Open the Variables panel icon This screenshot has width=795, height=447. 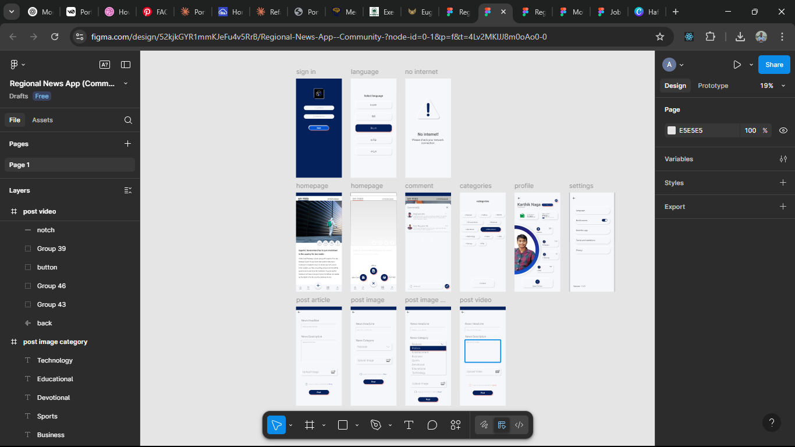pyautogui.click(x=783, y=159)
